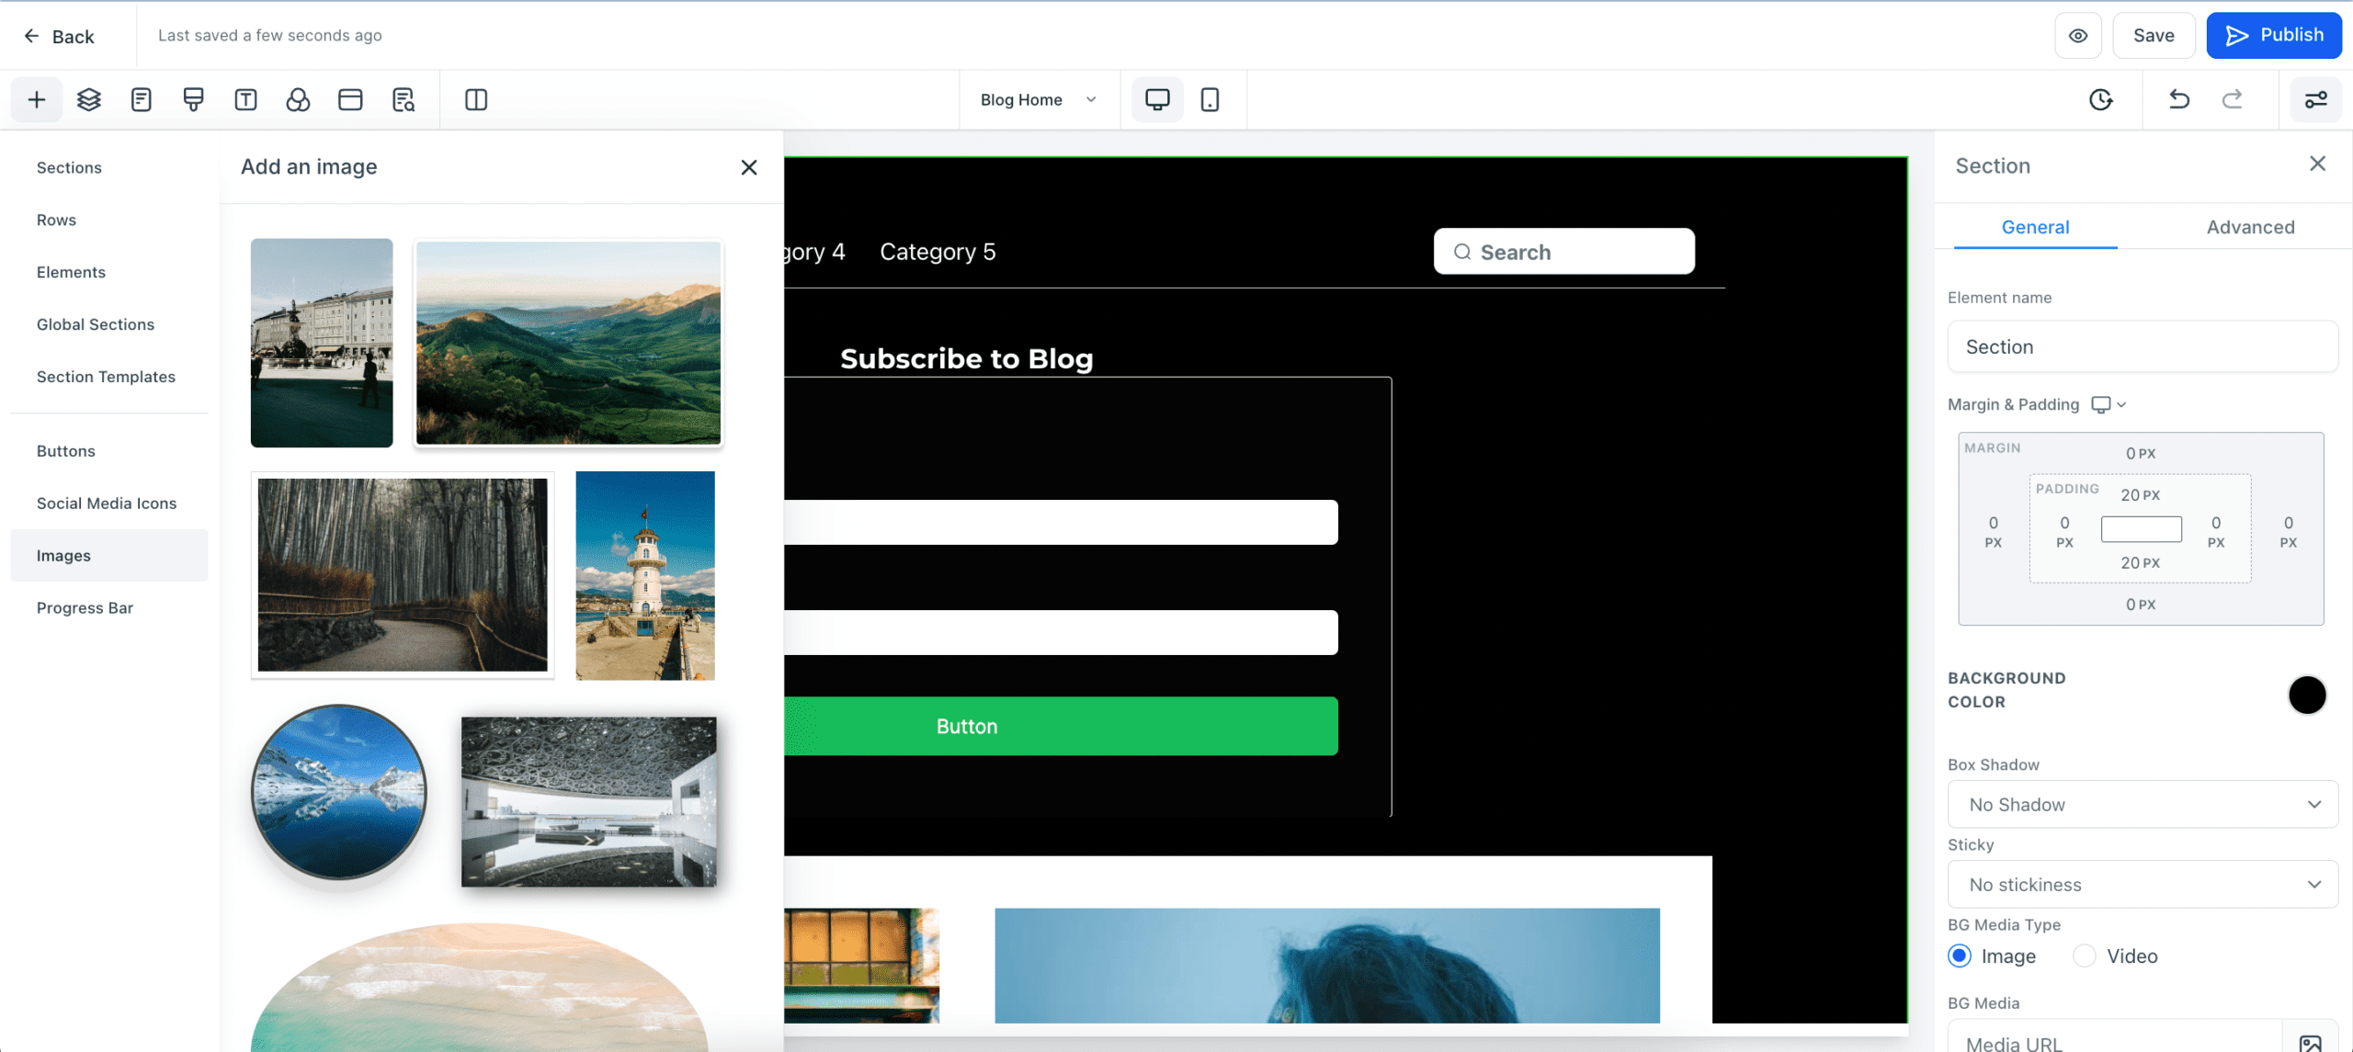Click the second white subscribe form field

coord(1061,632)
